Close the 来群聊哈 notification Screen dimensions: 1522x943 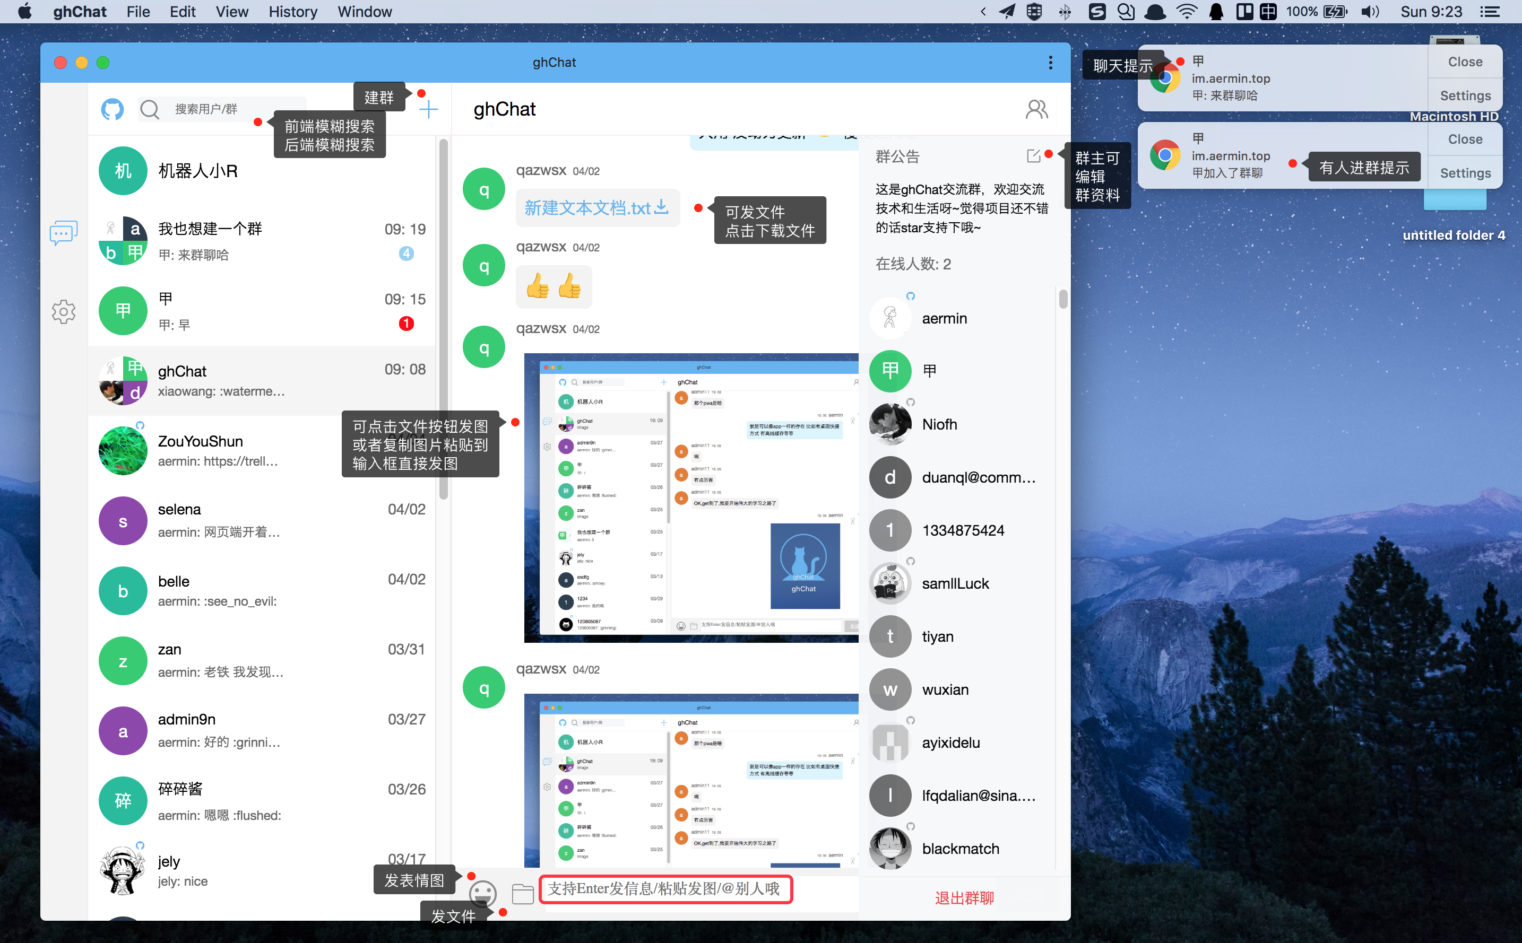[x=1465, y=62]
